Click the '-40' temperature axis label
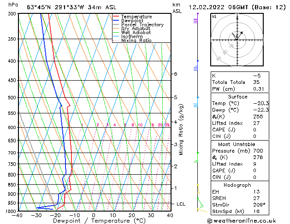Viewport: 290px width, 224px height. coord(17,215)
